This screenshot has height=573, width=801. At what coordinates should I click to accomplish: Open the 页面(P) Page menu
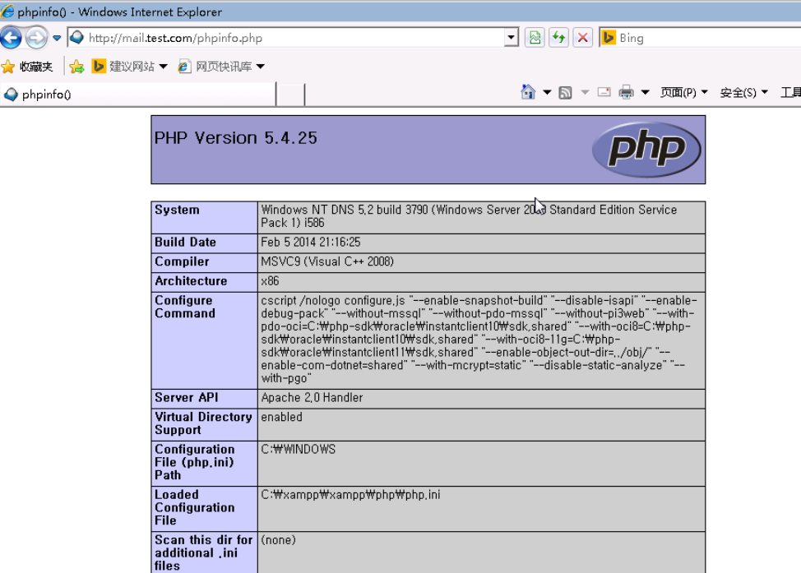pyautogui.click(x=683, y=92)
